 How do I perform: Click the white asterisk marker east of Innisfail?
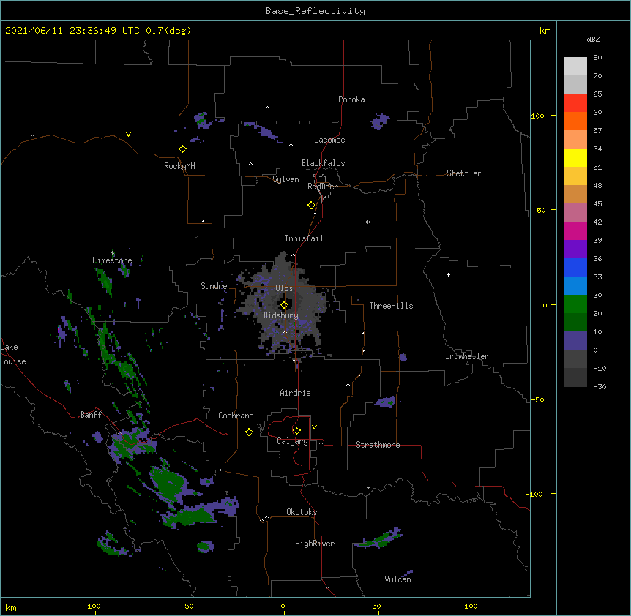tap(367, 222)
